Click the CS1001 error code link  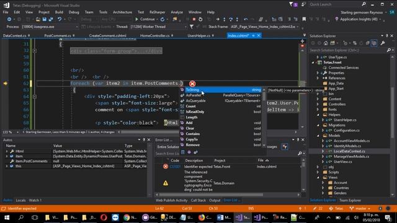click(175, 167)
